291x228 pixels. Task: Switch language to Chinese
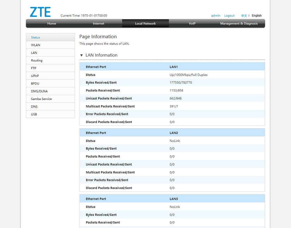(244, 16)
